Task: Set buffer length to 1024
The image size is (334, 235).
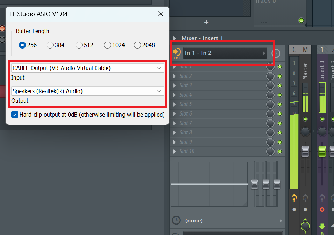Action: [107, 45]
